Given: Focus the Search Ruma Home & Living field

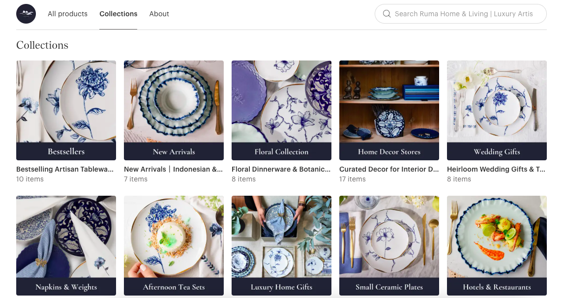Looking at the screenshot, I should 460,14.
